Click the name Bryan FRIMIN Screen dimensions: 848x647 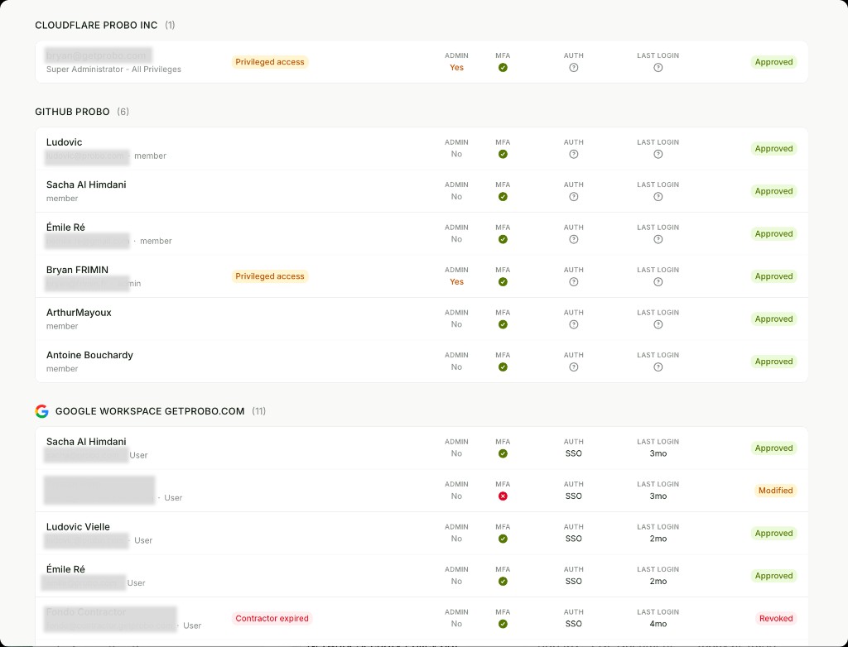pos(77,270)
